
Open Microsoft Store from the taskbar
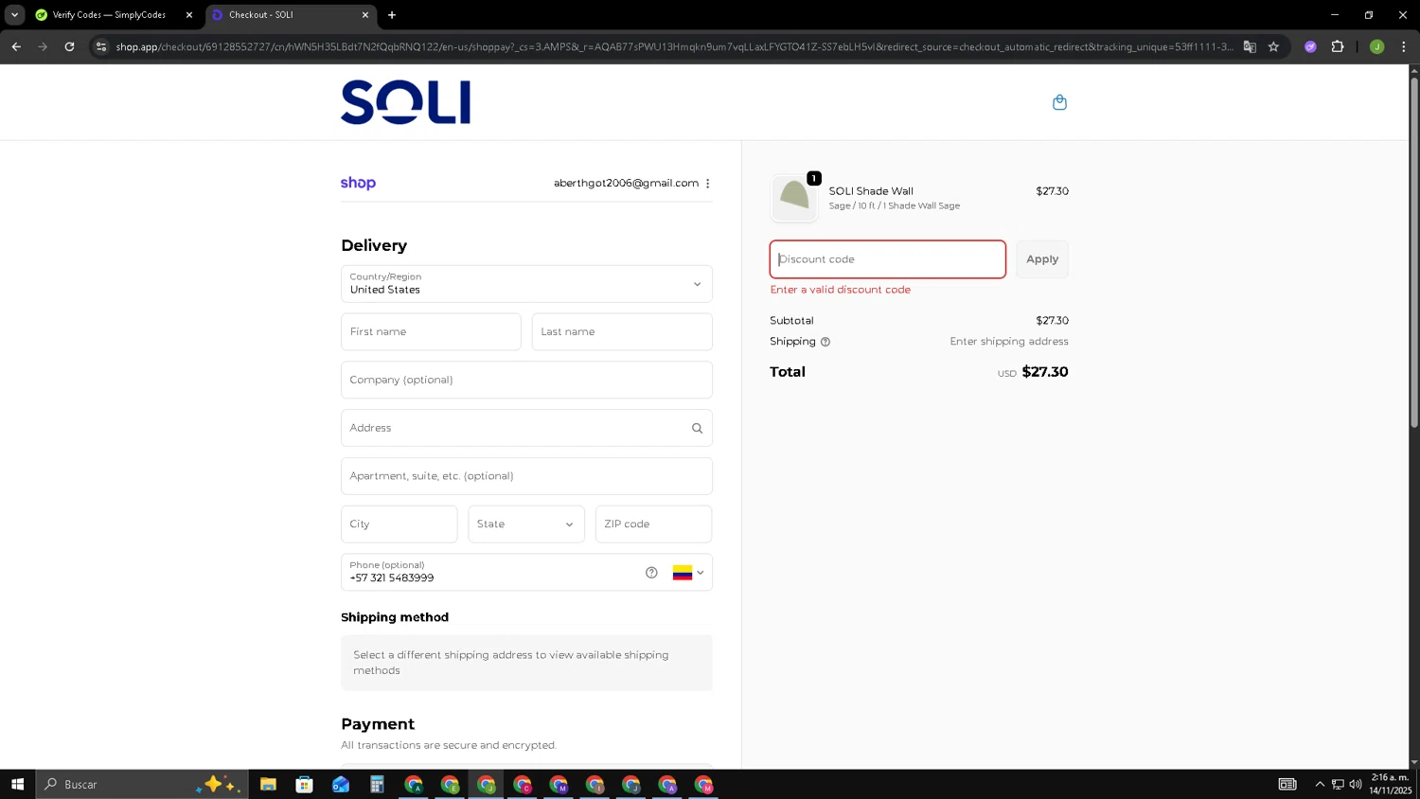304,784
